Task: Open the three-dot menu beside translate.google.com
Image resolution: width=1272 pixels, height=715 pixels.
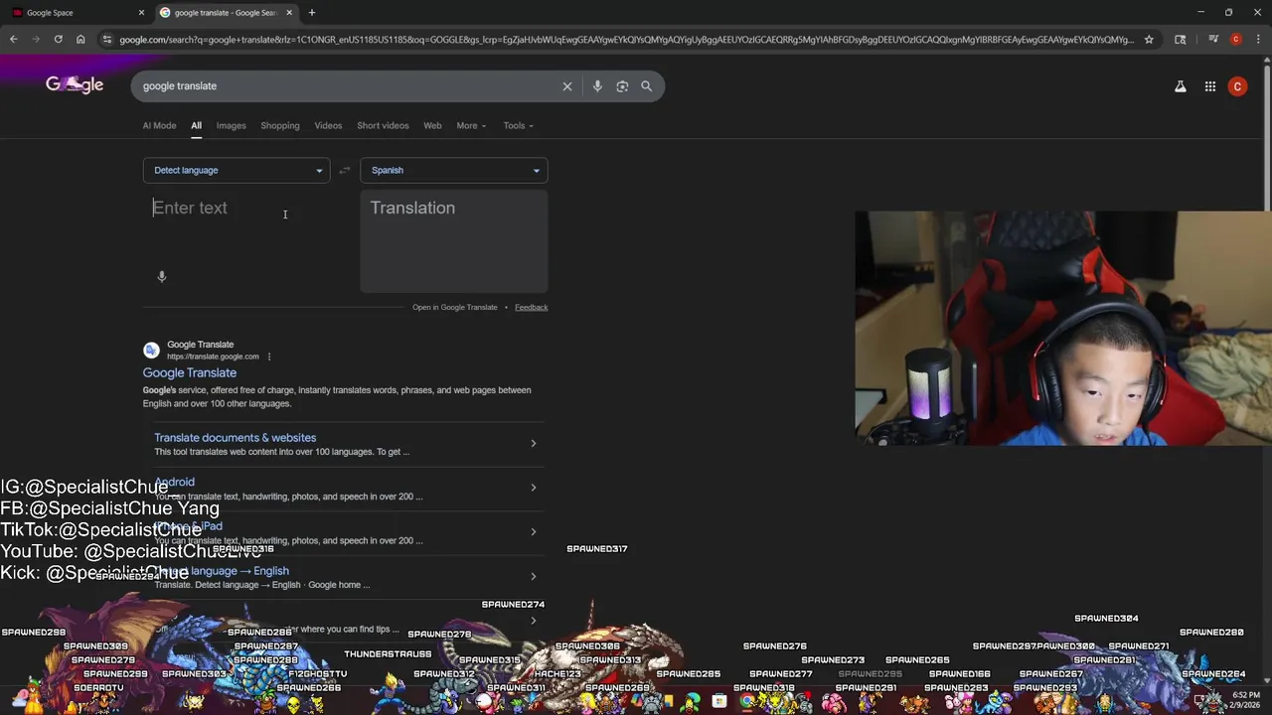Action: pos(268,357)
